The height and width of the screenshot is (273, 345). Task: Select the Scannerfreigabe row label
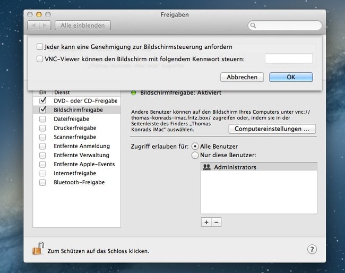[75, 137]
